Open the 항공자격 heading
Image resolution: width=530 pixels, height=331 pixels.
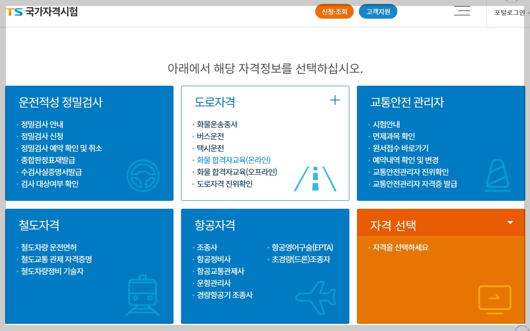click(215, 225)
